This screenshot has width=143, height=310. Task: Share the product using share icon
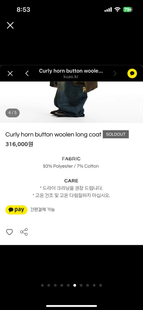pyautogui.click(x=24, y=232)
